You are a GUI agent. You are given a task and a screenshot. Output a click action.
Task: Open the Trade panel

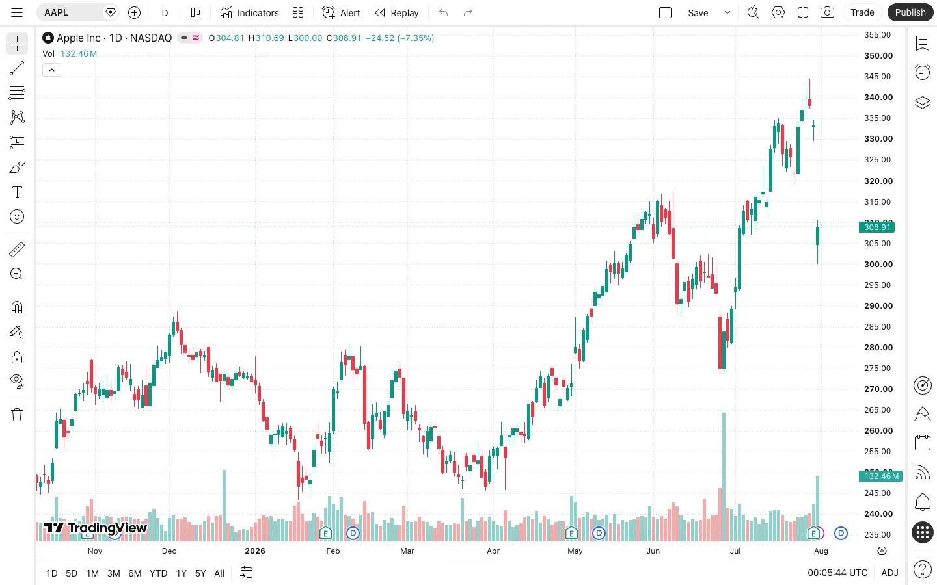(x=862, y=12)
